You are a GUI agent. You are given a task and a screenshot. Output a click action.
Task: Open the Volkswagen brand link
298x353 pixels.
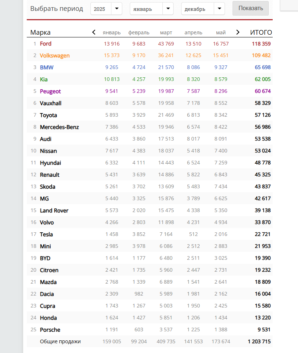[55, 56]
